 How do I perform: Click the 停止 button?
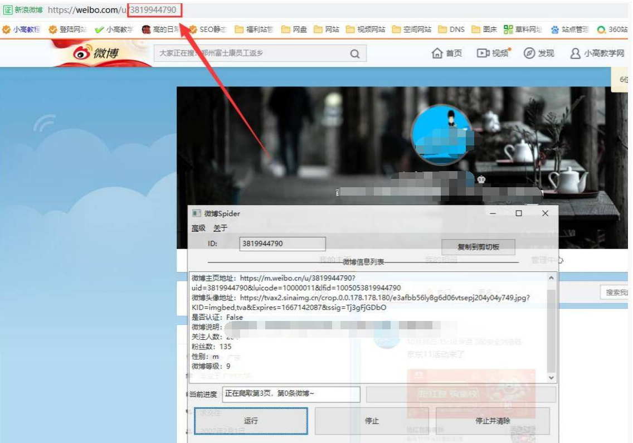point(372,421)
